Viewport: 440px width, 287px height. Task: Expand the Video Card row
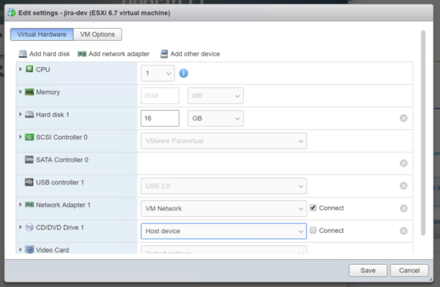click(21, 250)
